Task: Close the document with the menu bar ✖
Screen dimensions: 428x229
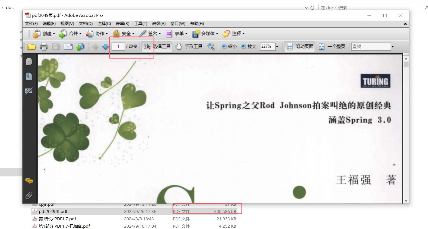Action: click(x=405, y=24)
